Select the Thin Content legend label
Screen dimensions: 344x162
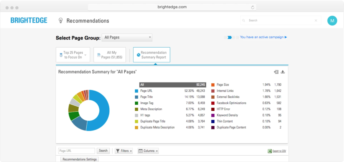coord(225,121)
